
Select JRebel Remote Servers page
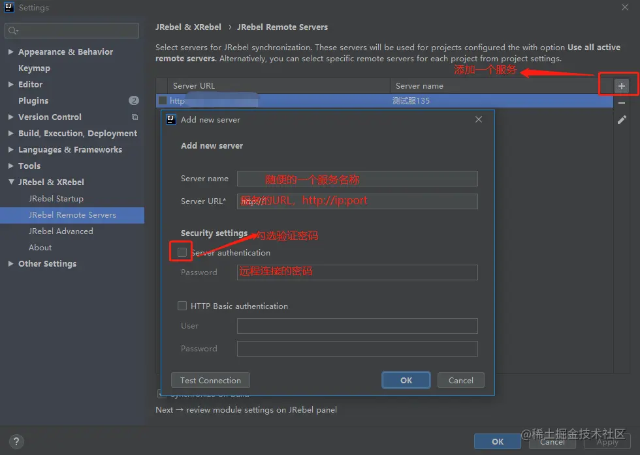click(x=72, y=215)
